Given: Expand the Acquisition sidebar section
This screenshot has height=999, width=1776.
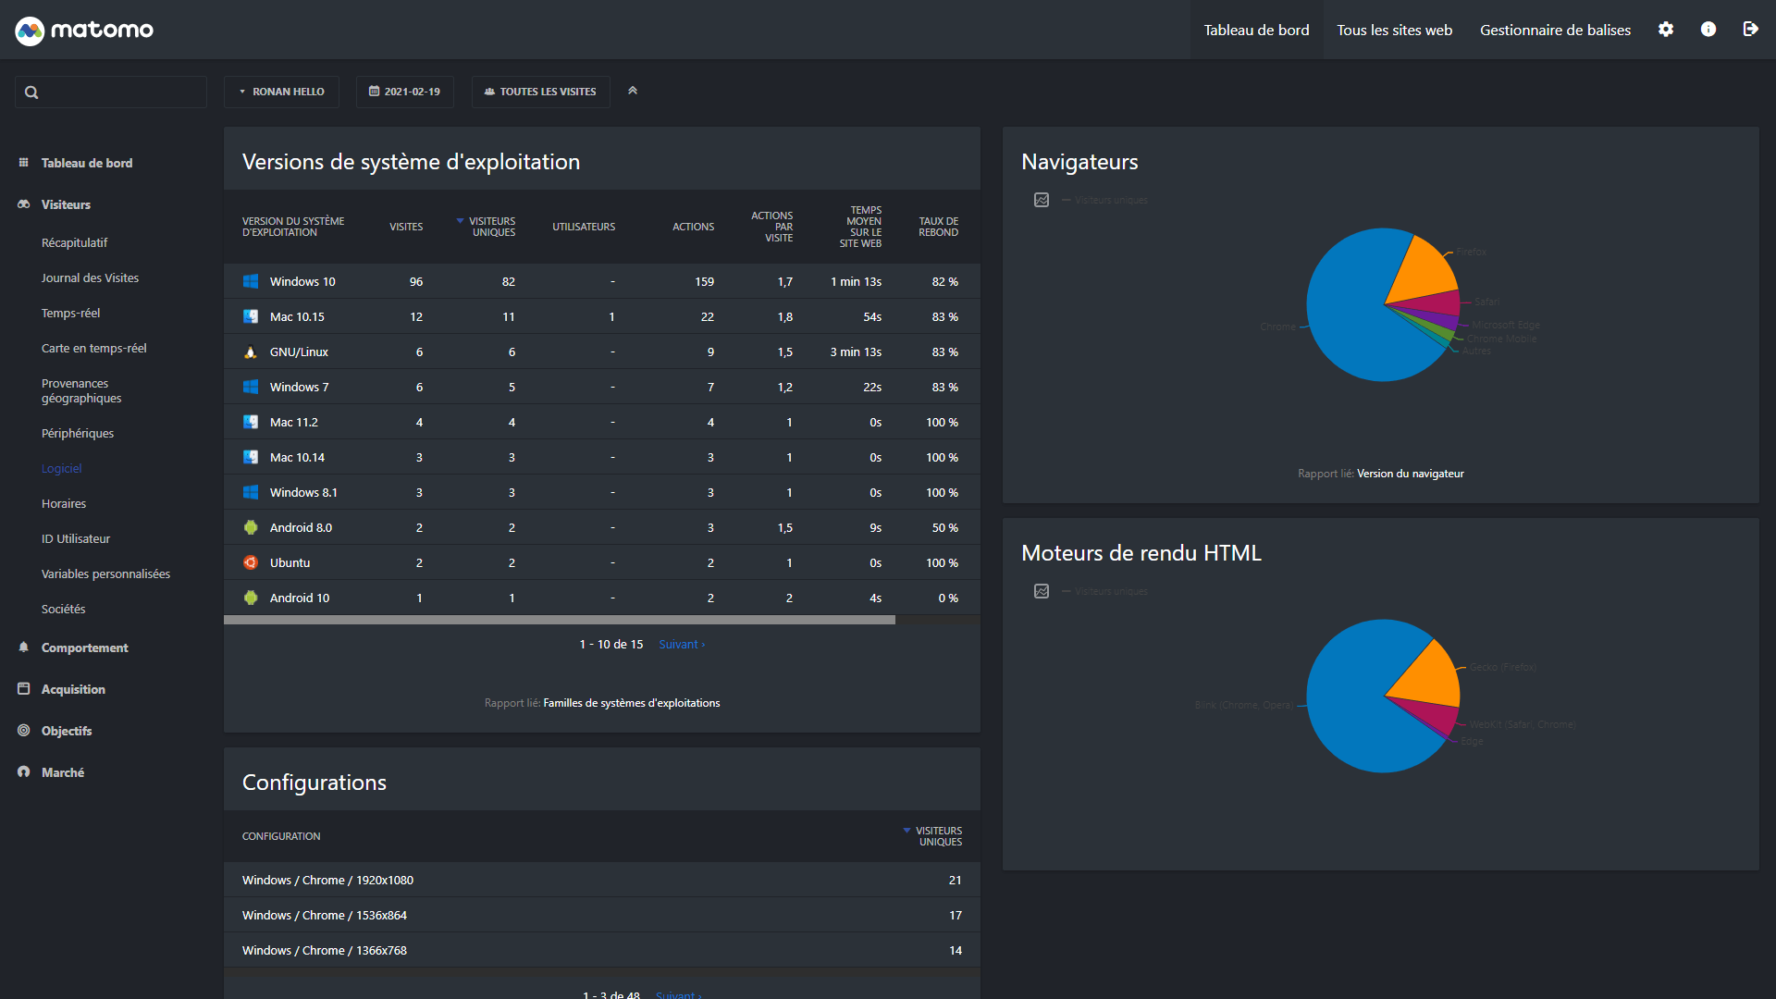Looking at the screenshot, I should (x=73, y=689).
